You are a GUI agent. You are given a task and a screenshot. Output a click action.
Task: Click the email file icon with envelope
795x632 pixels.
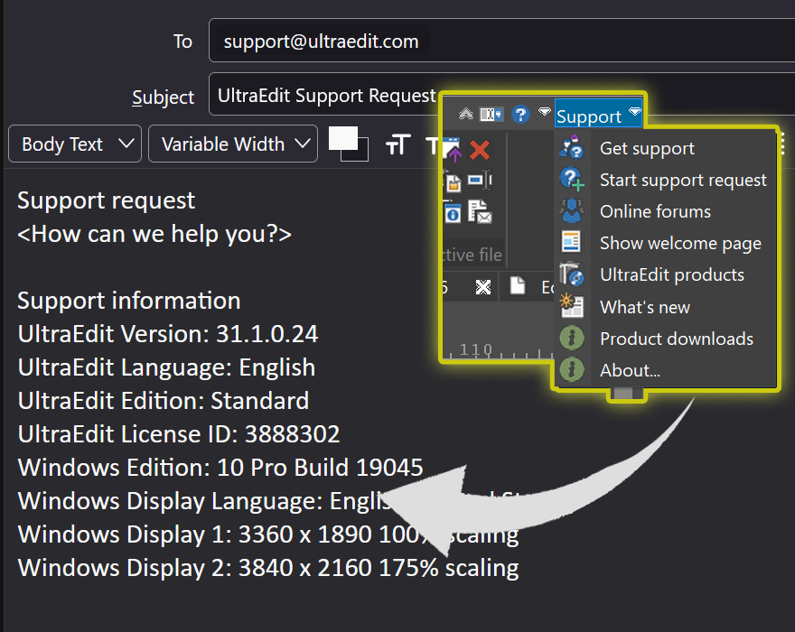pyautogui.click(x=480, y=212)
